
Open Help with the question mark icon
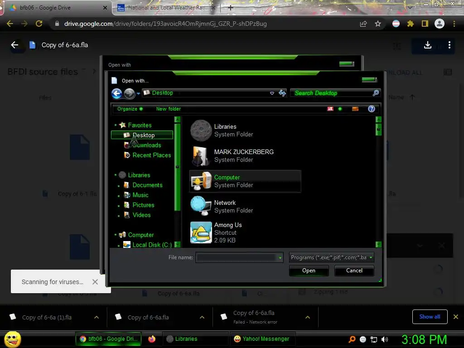tap(372, 109)
